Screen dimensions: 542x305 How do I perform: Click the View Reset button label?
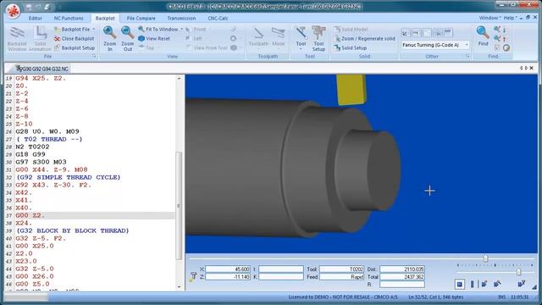click(x=158, y=39)
